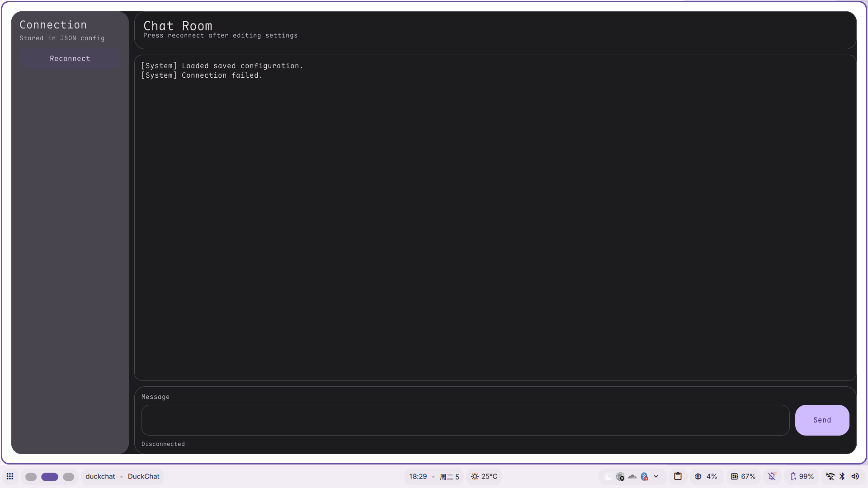
Task: Click the Cloudflare cloud tray icon
Action: pyautogui.click(x=632, y=476)
